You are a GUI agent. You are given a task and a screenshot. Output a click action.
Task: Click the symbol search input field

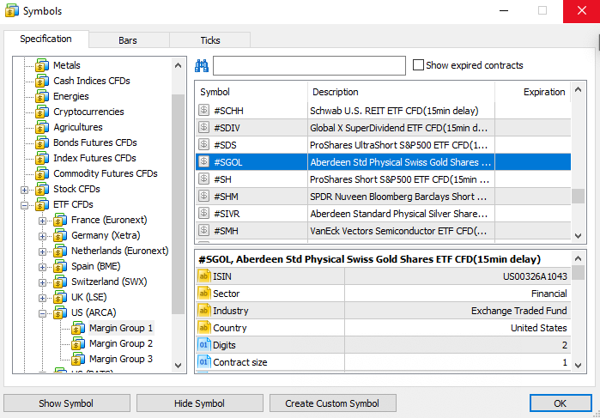click(309, 65)
